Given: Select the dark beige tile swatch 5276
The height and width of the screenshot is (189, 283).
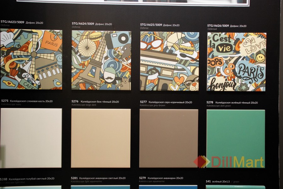Looking at the screenshot, I should [x=101, y=138].
